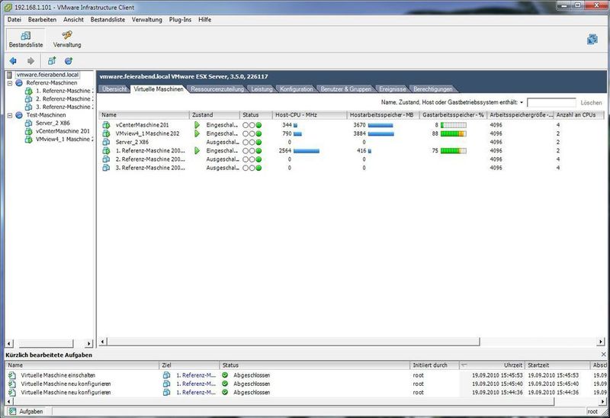Click the grey forward navigation arrow

pos(30,61)
